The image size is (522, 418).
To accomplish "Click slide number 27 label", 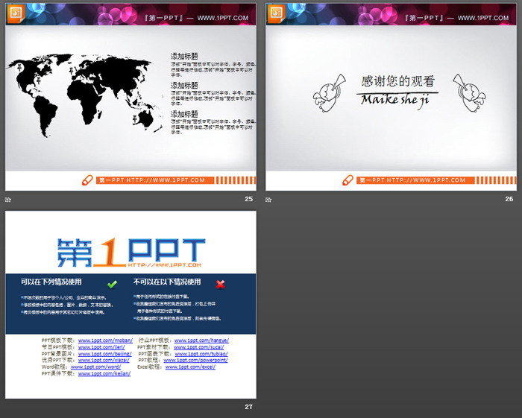I will pyautogui.click(x=248, y=407).
